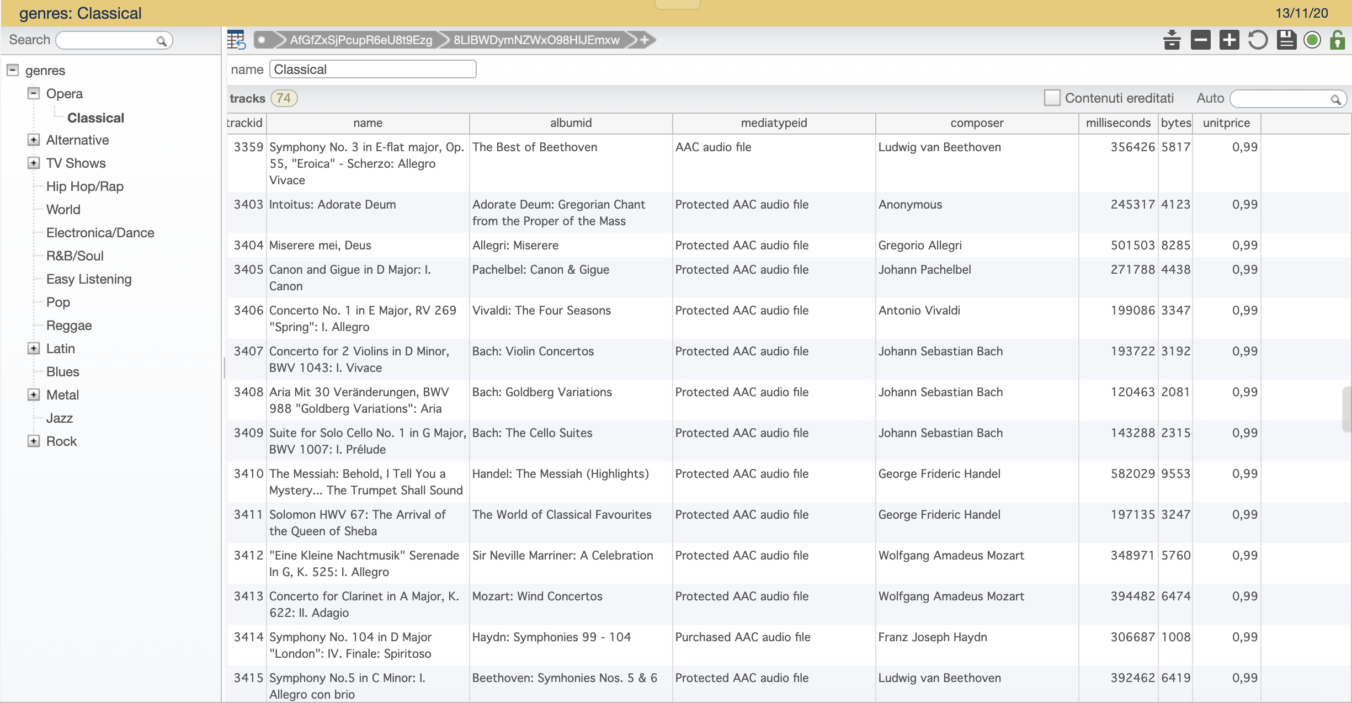This screenshot has height=703, width=1352.
Task: Open breadcrumb AfGfZxSjPcupR6eU8t9Ezg
Action: [x=361, y=40]
